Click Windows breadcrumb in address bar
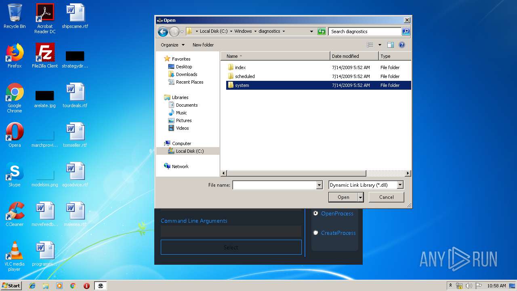Screen dimensions: 517x291 (x=243, y=31)
